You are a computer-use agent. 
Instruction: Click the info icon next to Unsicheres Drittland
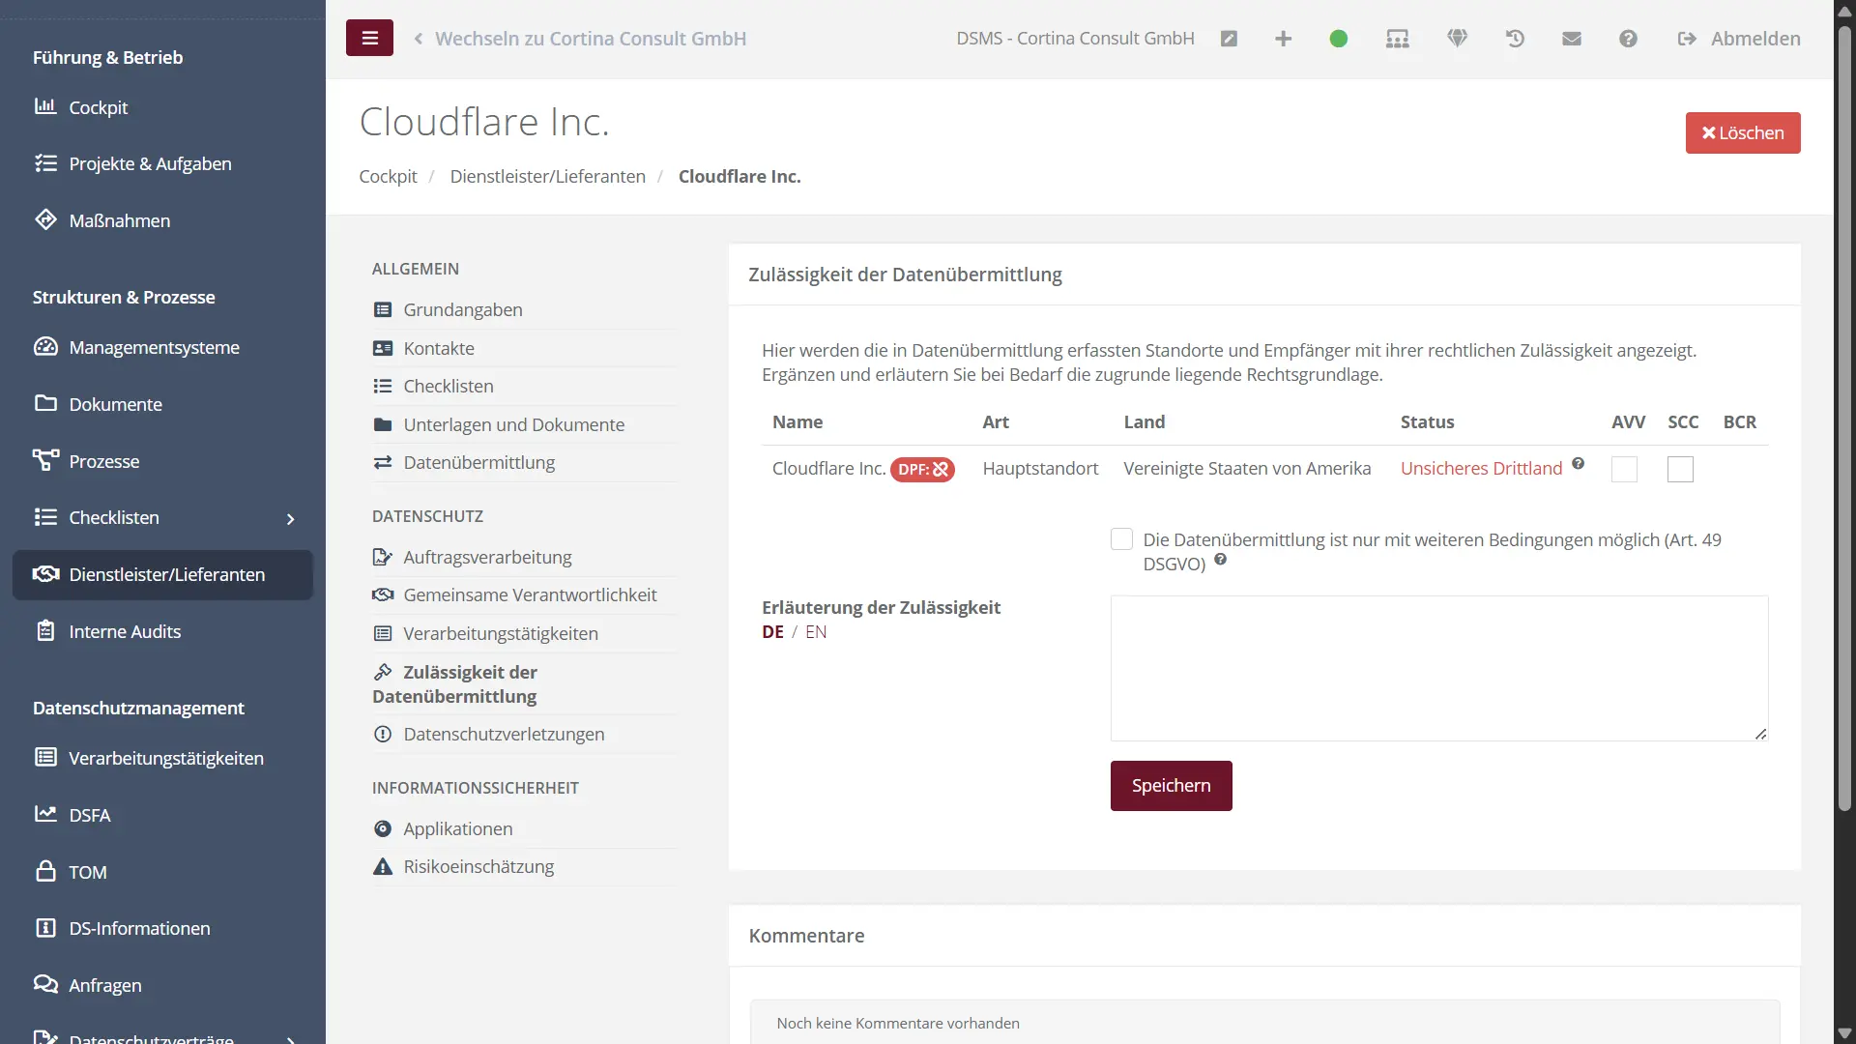click(1578, 464)
